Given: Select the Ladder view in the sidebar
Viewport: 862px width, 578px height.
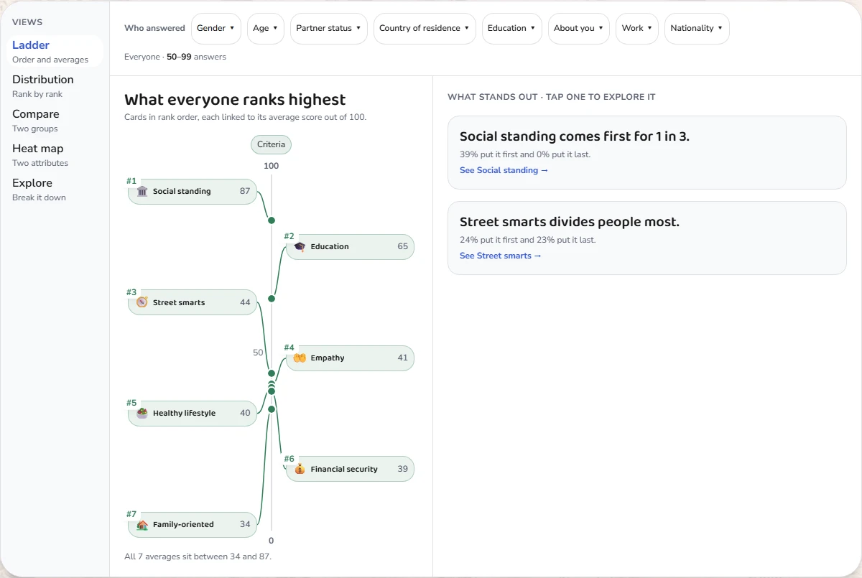Looking at the screenshot, I should click(x=55, y=52).
